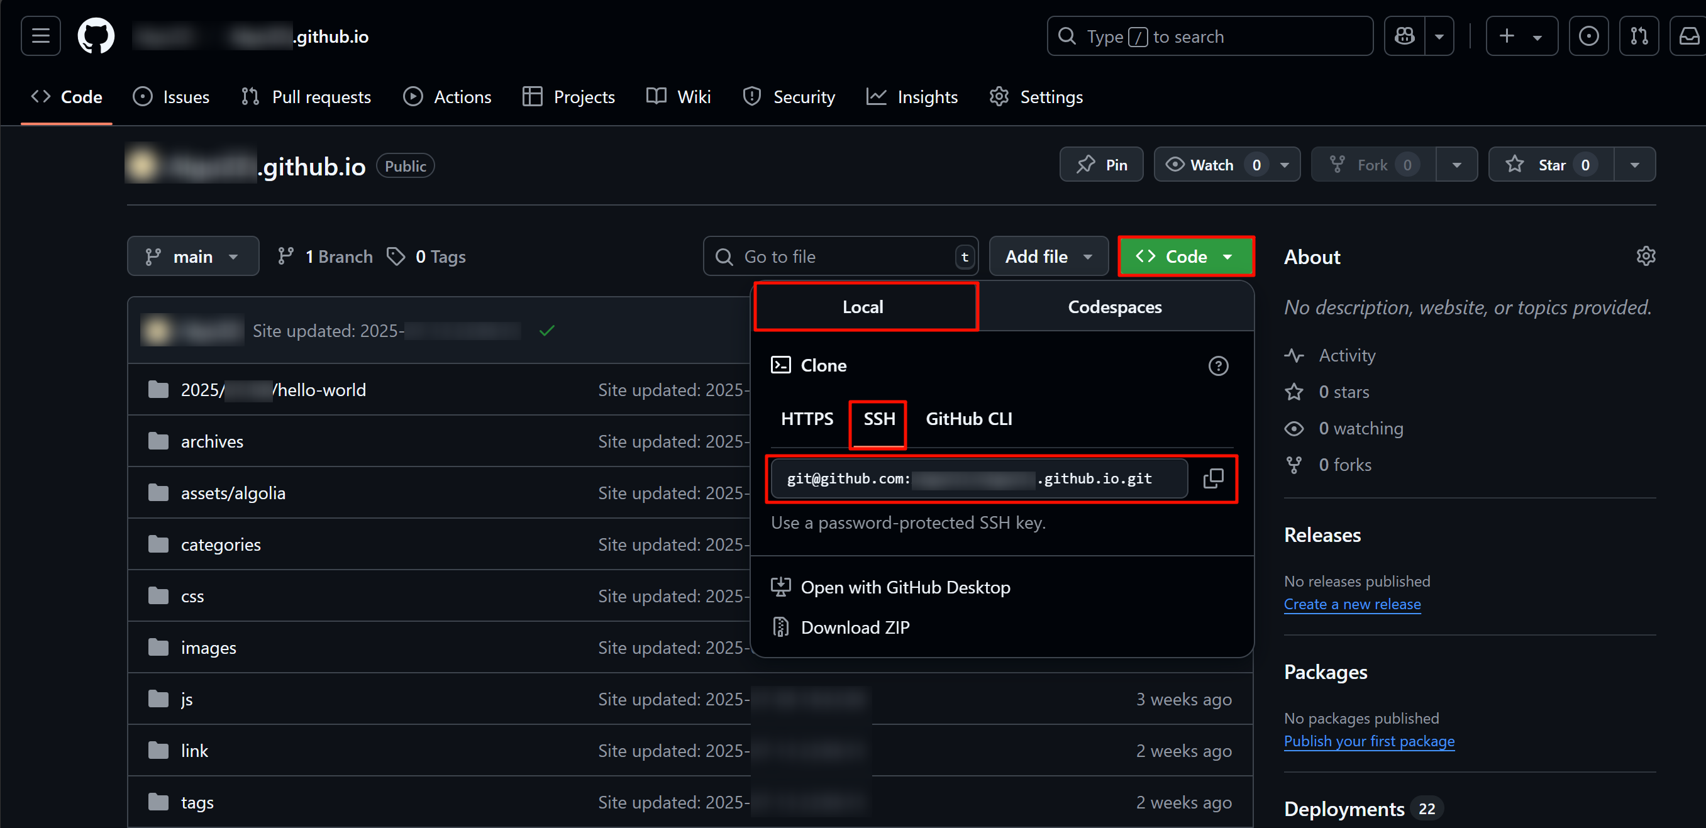The height and width of the screenshot is (828, 1706).
Task: Open the Issues tab
Action: tap(171, 97)
